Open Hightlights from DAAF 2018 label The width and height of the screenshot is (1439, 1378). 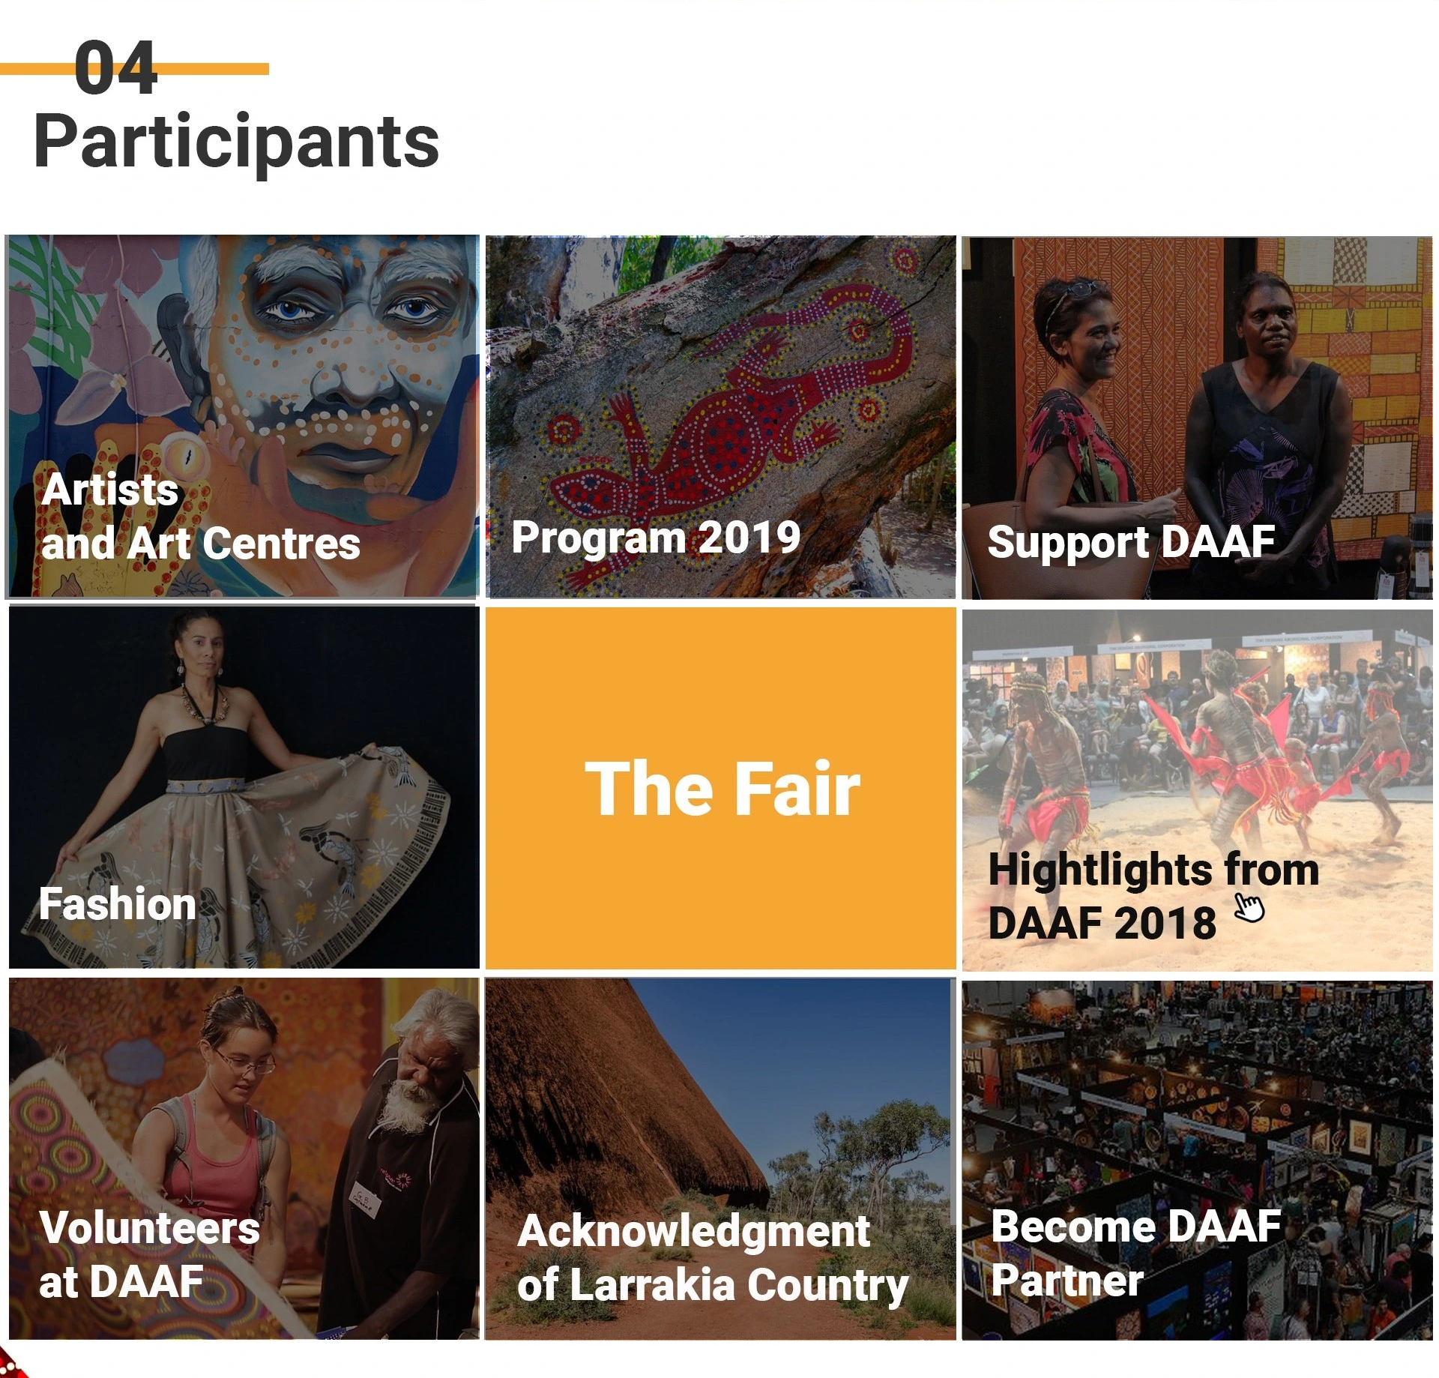[x=1153, y=895]
